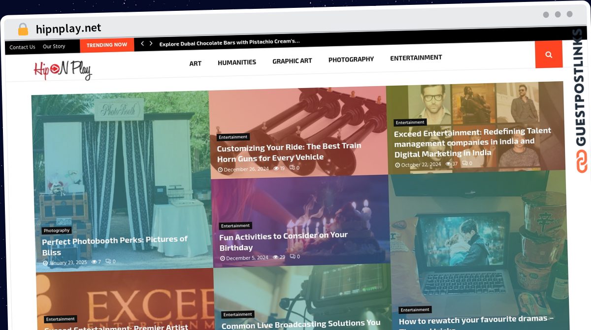Open the Graphic Art menu item

tap(292, 61)
